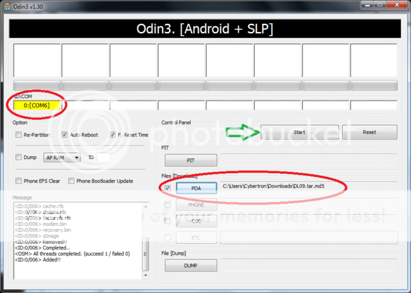Screen dimensions: 411x293
Task: Tick the Phone EFS Clear checkbox
Action: click(x=19, y=181)
